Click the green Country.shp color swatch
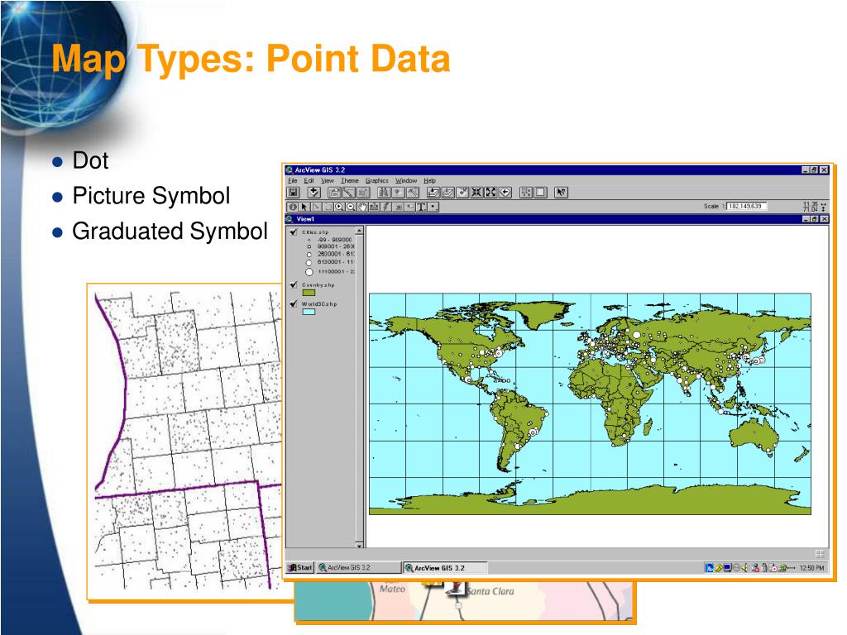847x635 pixels. tap(309, 292)
